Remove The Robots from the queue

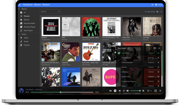158,53
